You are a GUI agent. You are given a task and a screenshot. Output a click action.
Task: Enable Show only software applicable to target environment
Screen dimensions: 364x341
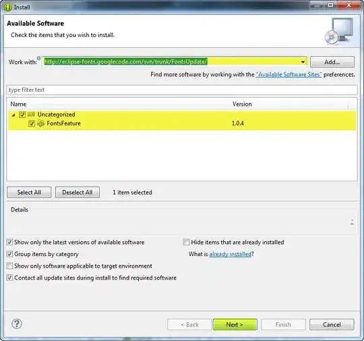9,266
